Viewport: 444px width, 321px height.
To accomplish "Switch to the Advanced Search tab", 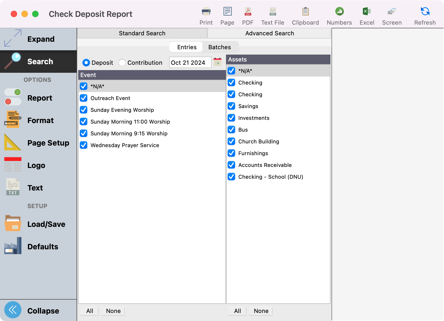I will coord(269,33).
